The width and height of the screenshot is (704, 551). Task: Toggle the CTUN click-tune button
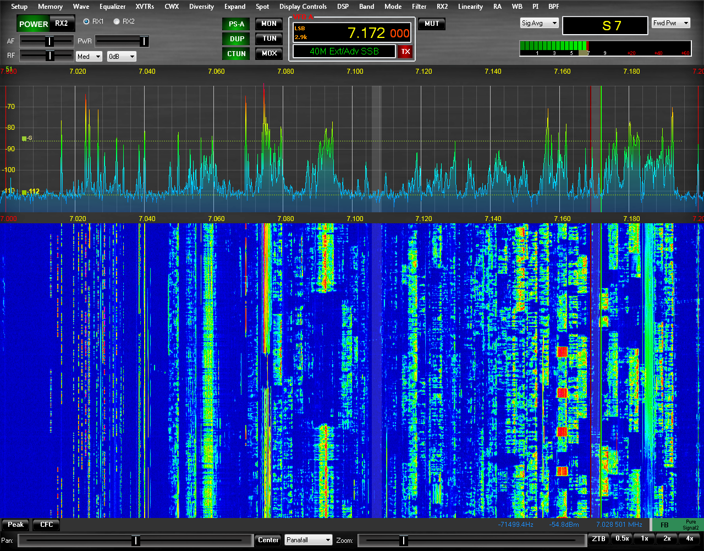tap(237, 53)
